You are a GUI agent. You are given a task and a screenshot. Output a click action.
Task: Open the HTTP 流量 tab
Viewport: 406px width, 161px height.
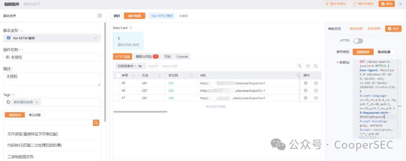point(123,56)
